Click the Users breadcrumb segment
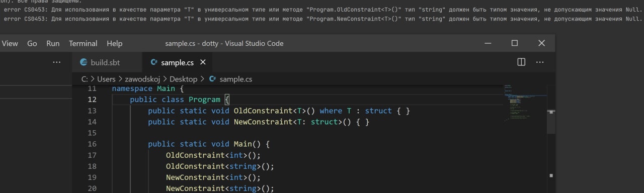 click(x=106, y=79)
